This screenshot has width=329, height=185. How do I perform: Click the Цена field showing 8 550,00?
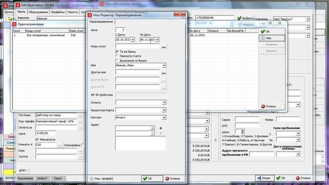[x=46, y=133]
